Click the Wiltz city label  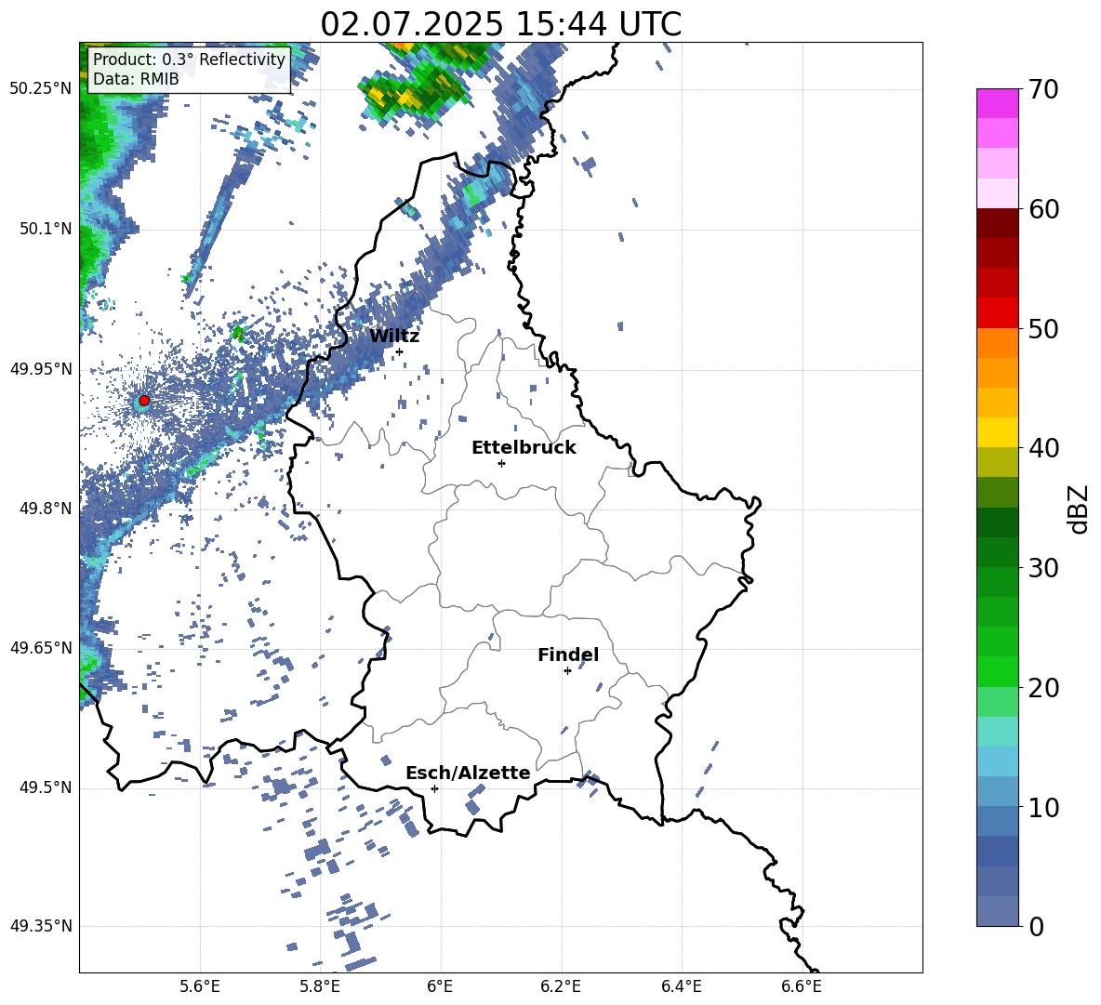(394, 337)
